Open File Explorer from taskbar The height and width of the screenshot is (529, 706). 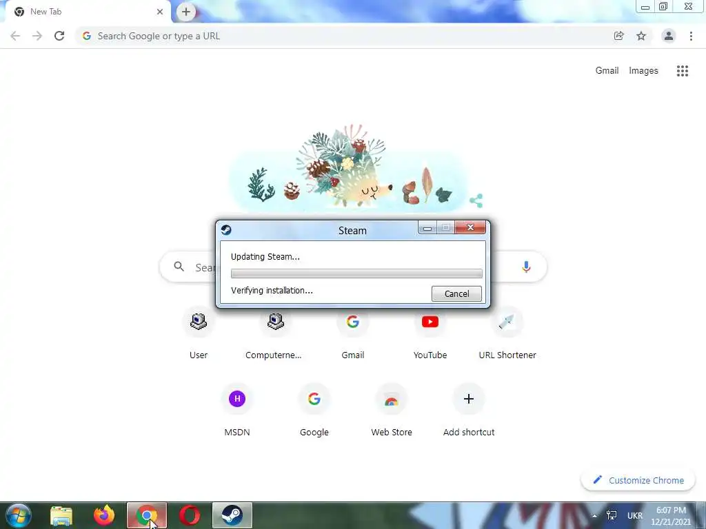[61, 515]
